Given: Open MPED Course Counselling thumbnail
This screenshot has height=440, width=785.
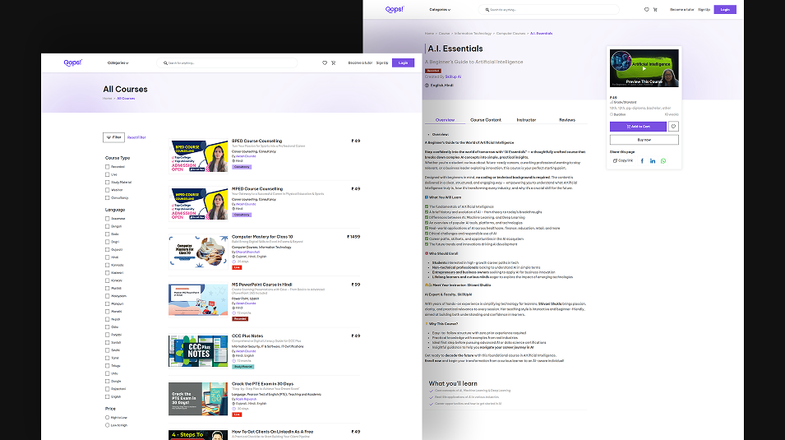Looking at the screenshot, I should [198, 203].
